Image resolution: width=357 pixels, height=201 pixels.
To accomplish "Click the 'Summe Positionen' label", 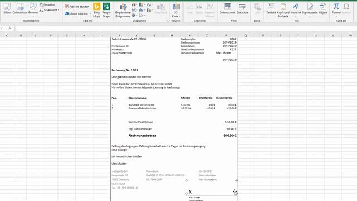I will (141, 122).
